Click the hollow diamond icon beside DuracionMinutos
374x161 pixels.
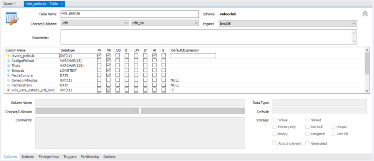pos(8,80)
